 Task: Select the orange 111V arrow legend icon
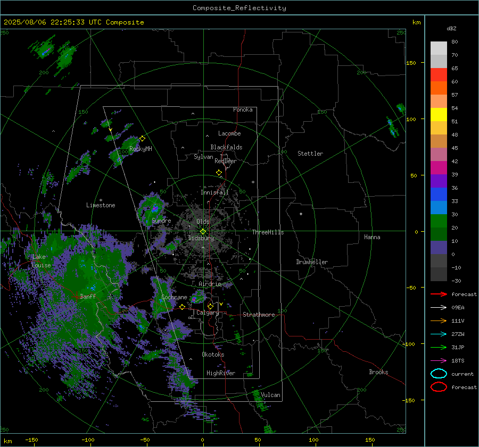pyautogui.click(x=439, y=321)
